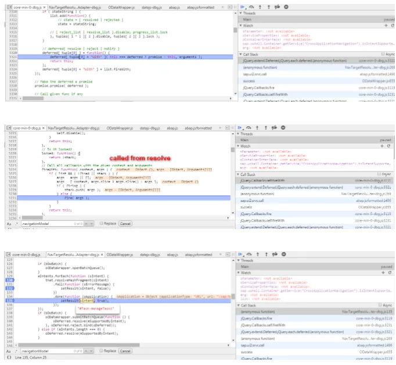396x365 pixels.
Task: Switch to core-min-0-dbg.js tab in bottom screenshot
Action: 26,255
